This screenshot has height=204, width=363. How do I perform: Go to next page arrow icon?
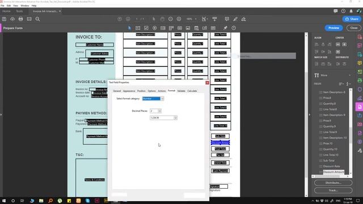(128, 19)
